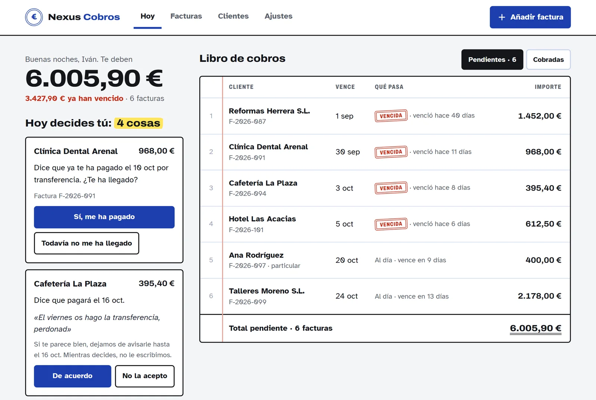Click the plus icon in Añadir factura
Image resolution: width=596 pixels, height=400 pixels.
(x=502, y=17)
